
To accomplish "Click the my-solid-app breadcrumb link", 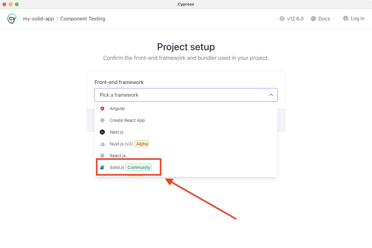I will (38, 19).
